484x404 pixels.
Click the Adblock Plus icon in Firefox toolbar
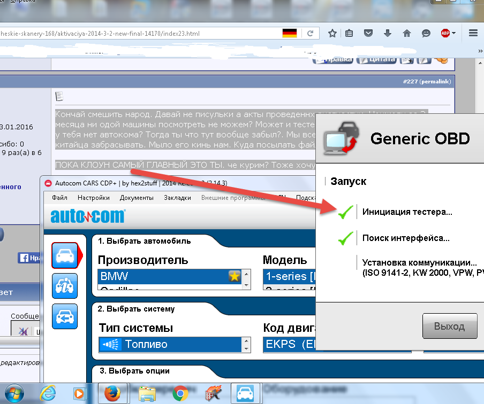[444, 33]
